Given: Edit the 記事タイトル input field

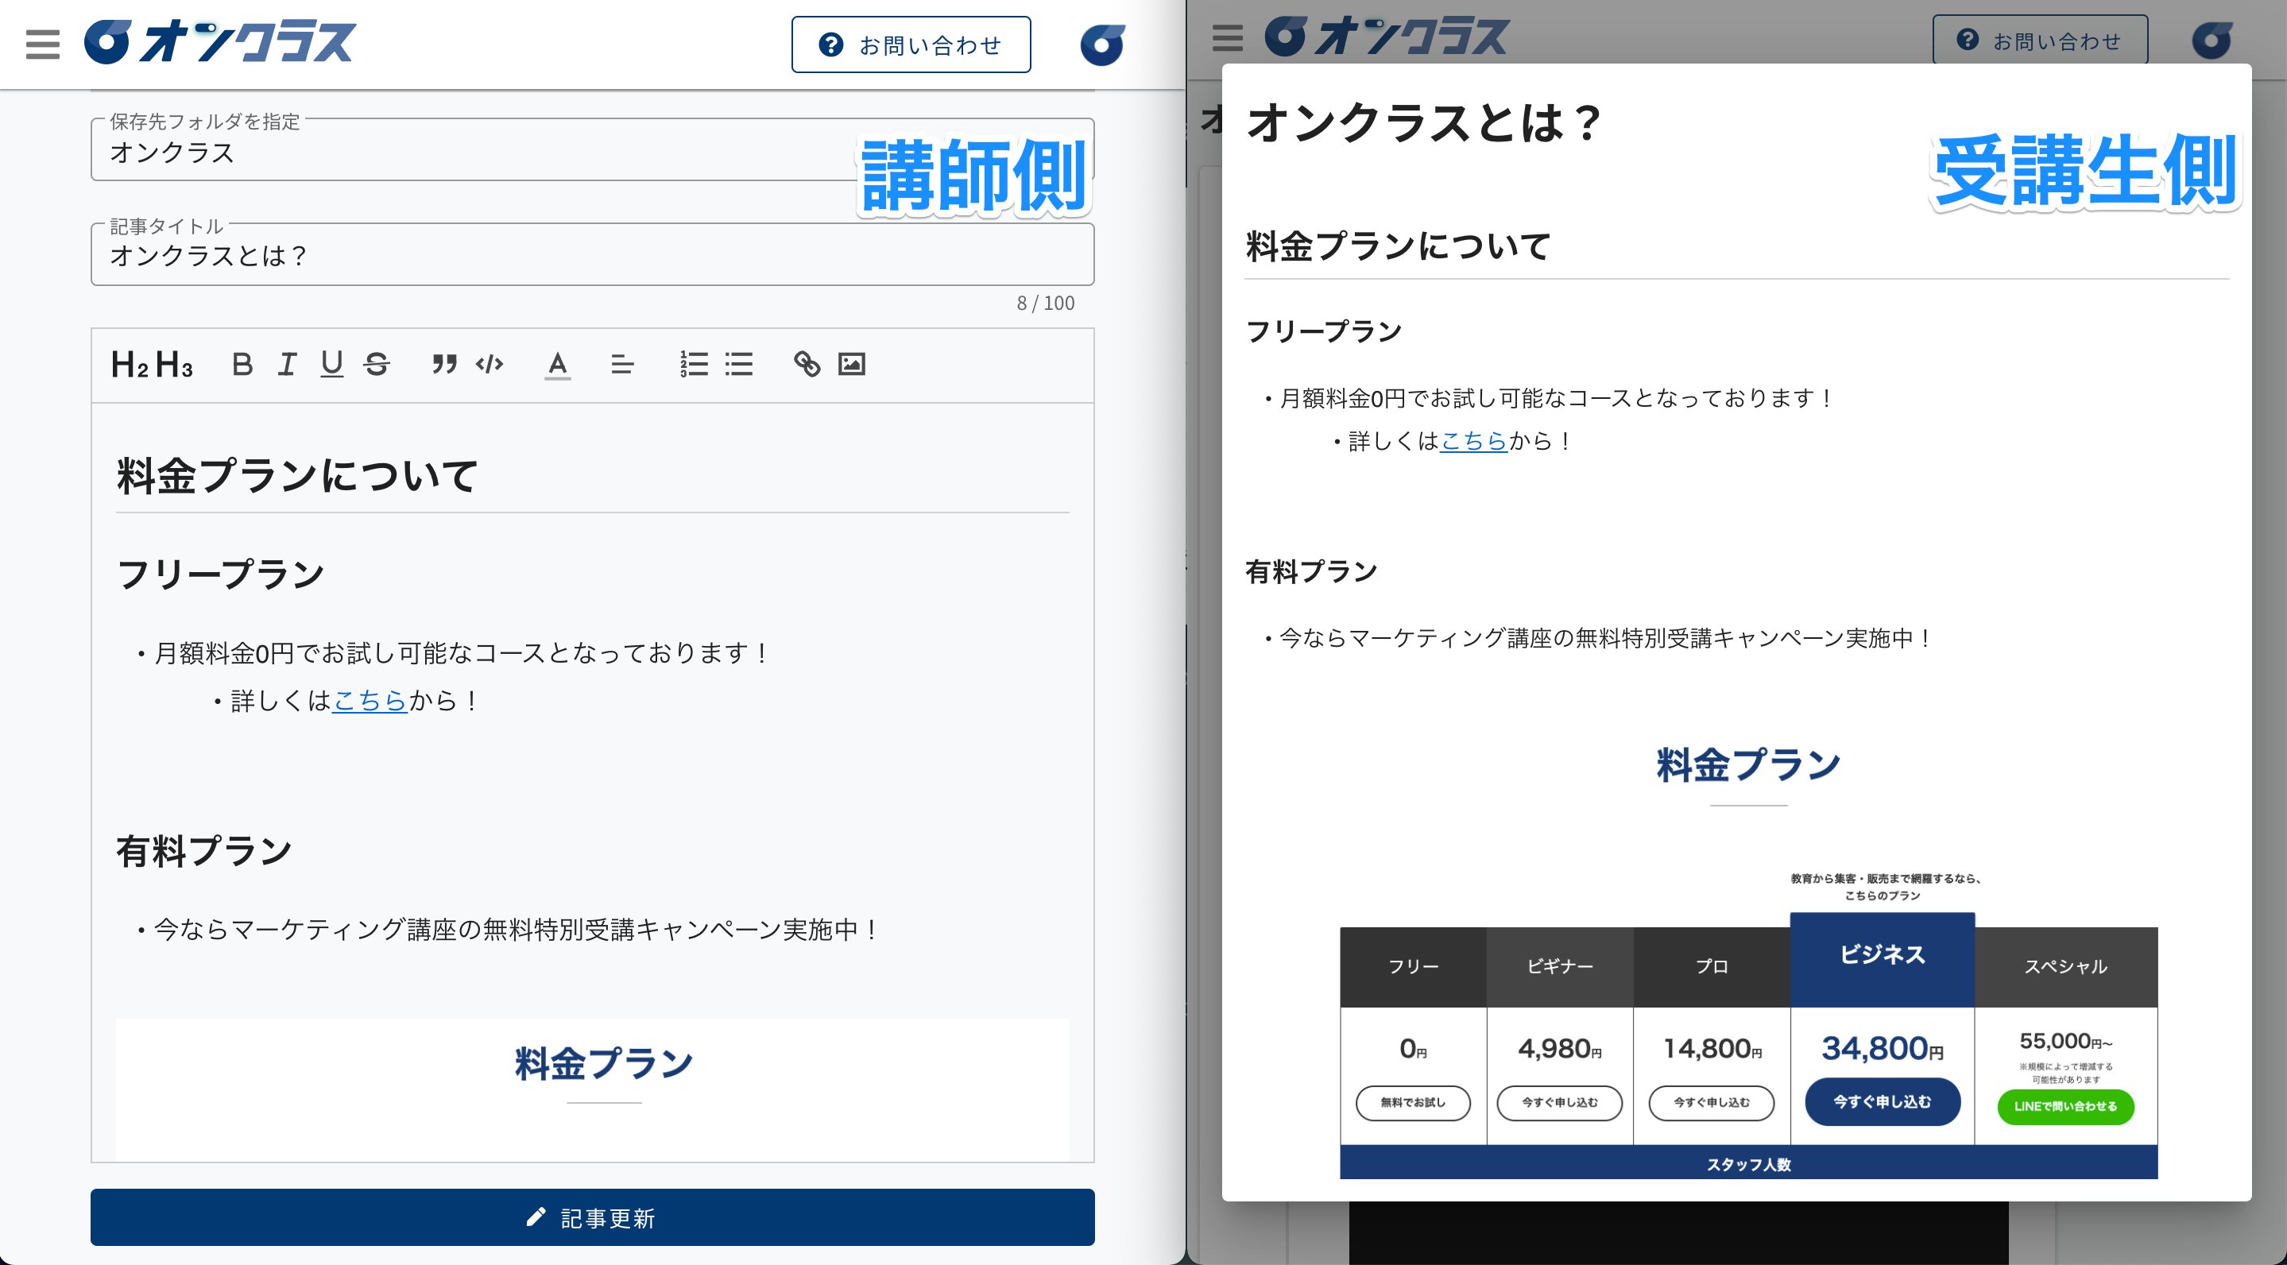Looking at the screenshot, I should pos(592,255).
